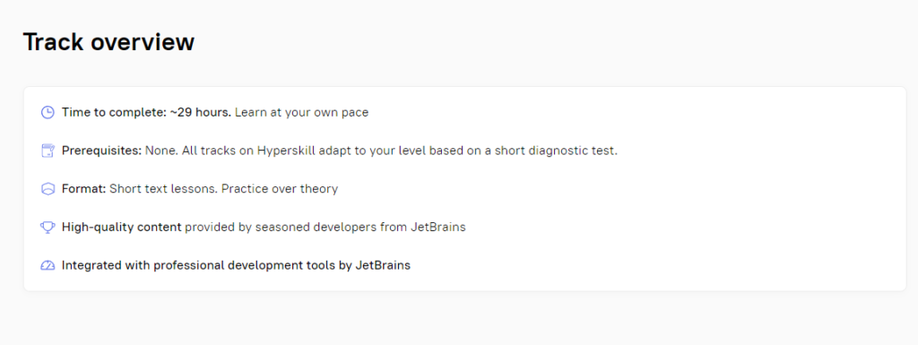Click the gauge icon beside Integrated with tools
This screenshot has width=918, height=345.
48,265
